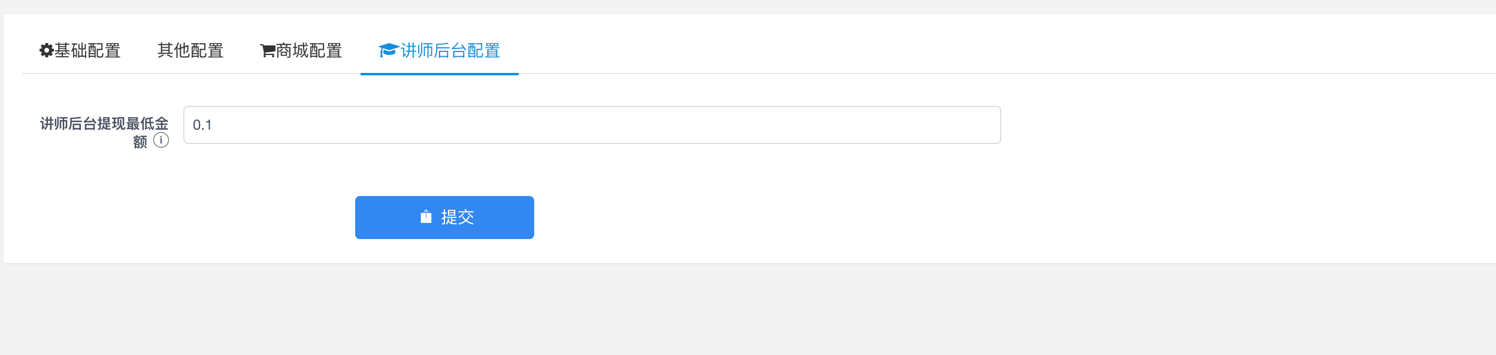Focus the minimum withdrawal amount input field
The height and width of the screenshot is (355, 1496).
(592, 125)
